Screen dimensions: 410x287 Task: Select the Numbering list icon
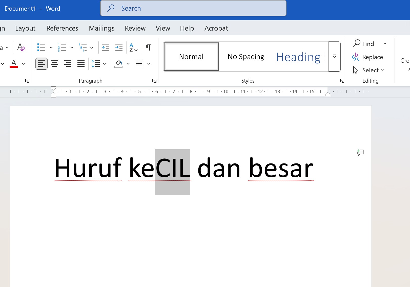click(x=62, y=47)
